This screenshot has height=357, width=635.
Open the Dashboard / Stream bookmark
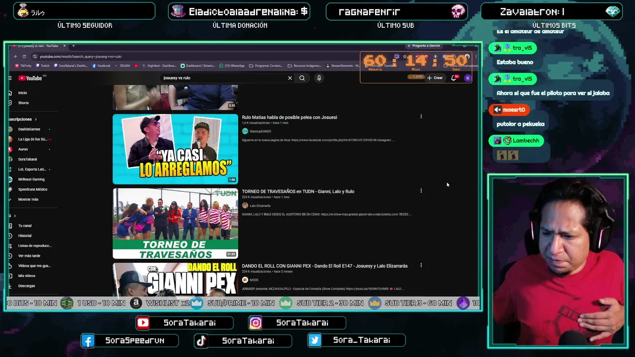click(x=197, y=65)
